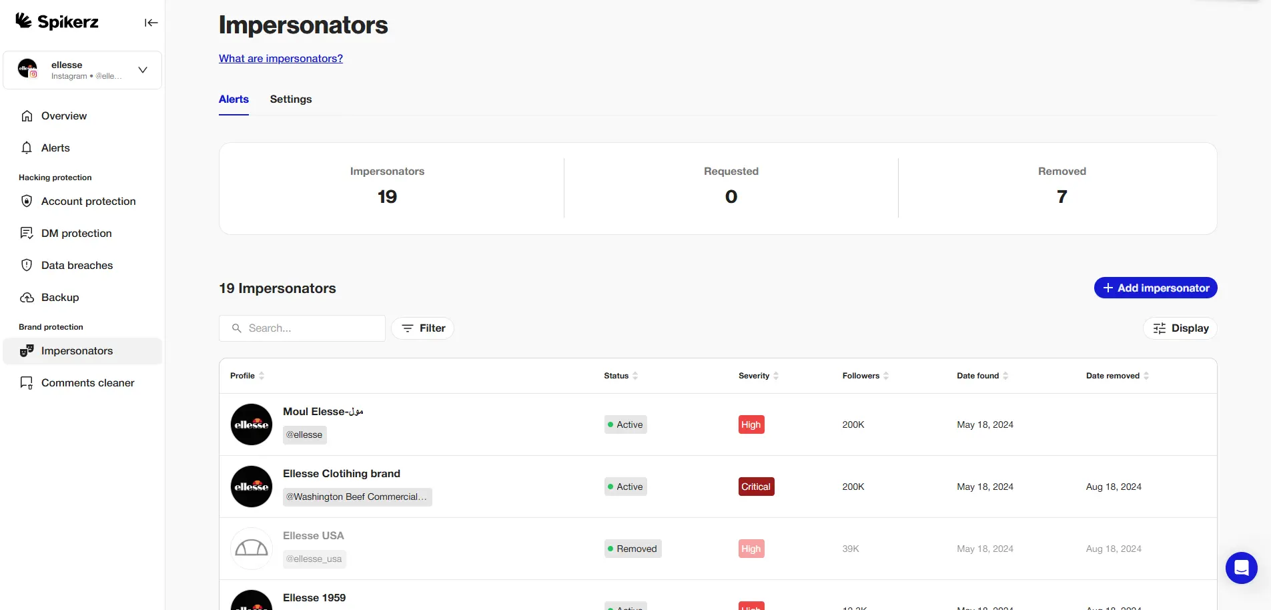Image resolution: width=1271 pixels, height=610 pixels.
Task: Focus the Search input field
Action: coord(302,328)
